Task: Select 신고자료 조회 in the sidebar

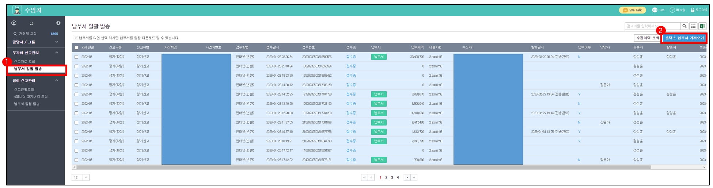Action: point(24,62)
